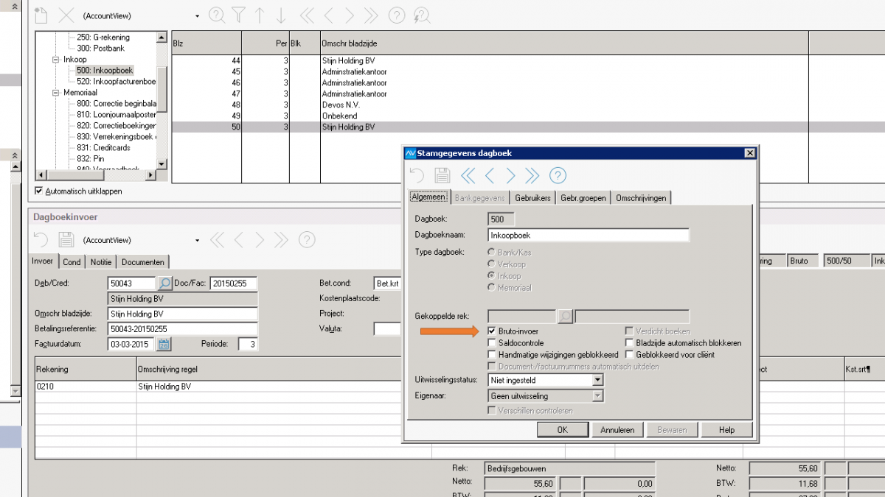
Task: Switch to the Omschrijvingen tab
Action: point(641,198)
